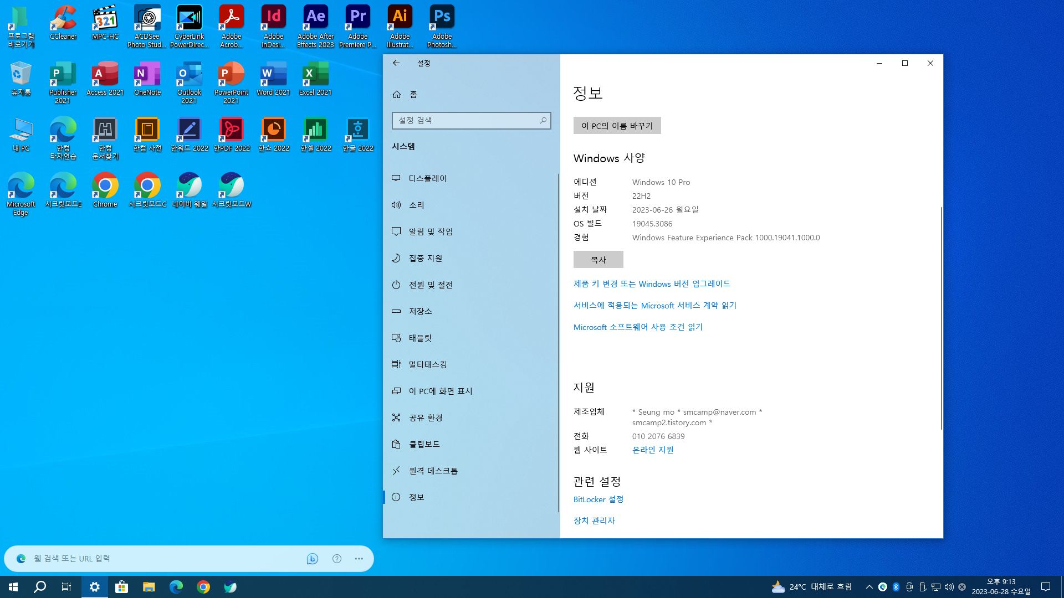This screenshot has height=598, width=1064.
Task: Click the settings content vertical scrollbar
Action: click(941, 318)
